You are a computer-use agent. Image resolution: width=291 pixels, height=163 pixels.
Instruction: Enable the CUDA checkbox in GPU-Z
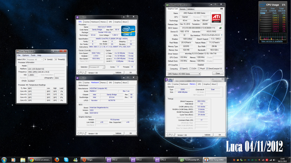[x=190, y=68]
